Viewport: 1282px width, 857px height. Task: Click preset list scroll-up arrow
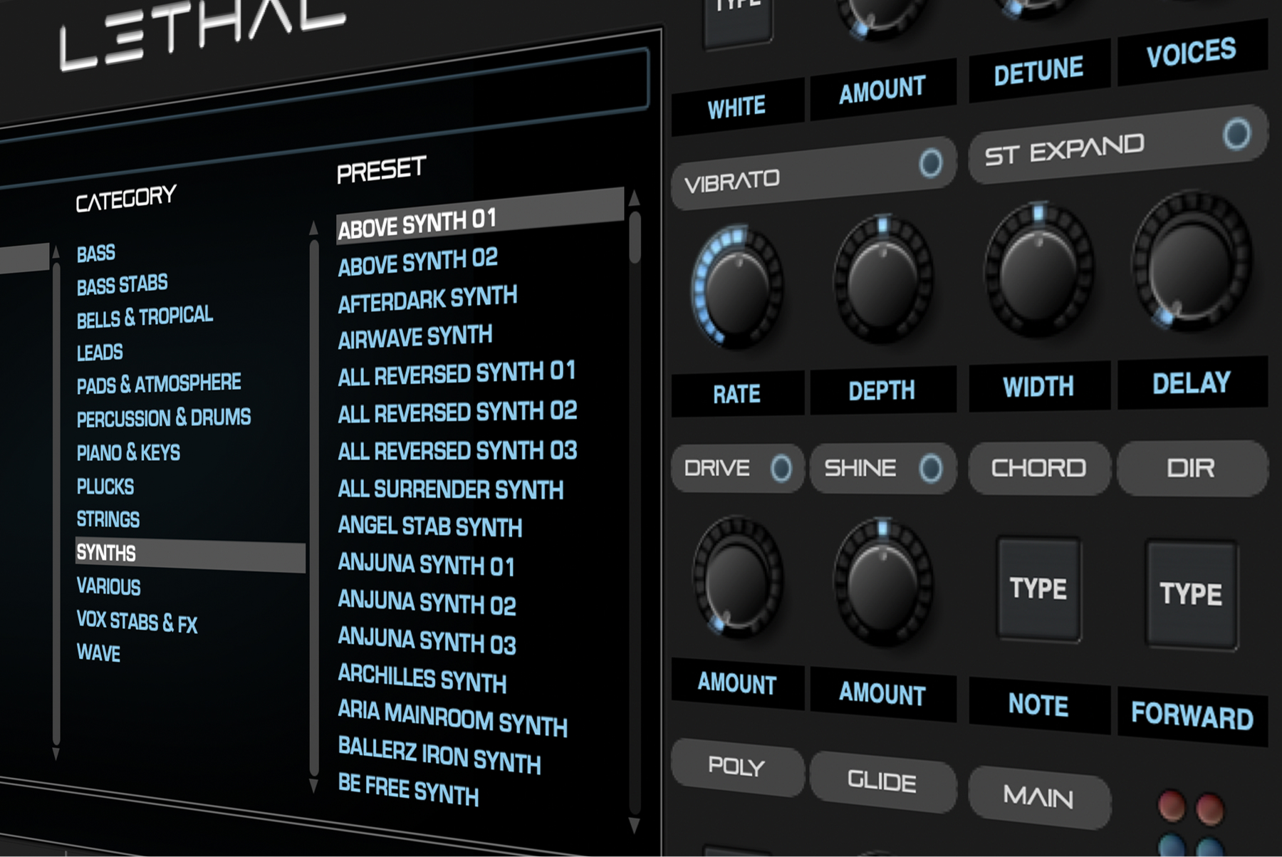[x=634, y=198]
